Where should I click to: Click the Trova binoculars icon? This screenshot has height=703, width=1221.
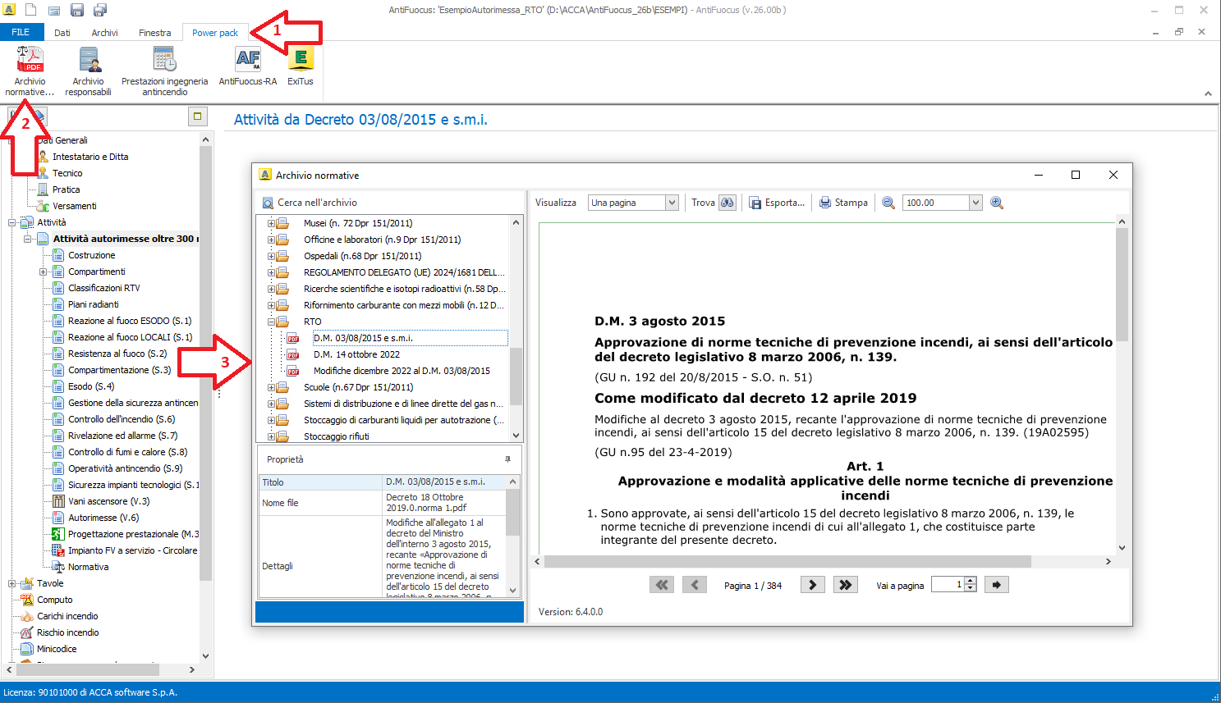(x=728, y=203)
